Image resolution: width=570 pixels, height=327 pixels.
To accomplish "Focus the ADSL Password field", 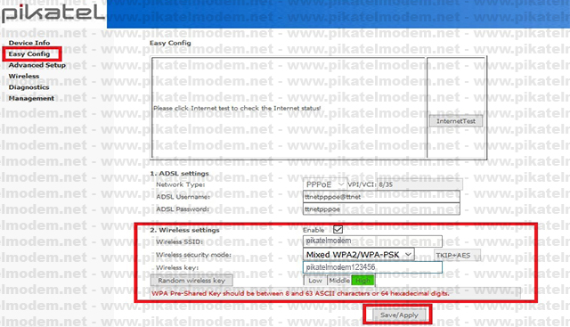I will click(x=381, y=209).
